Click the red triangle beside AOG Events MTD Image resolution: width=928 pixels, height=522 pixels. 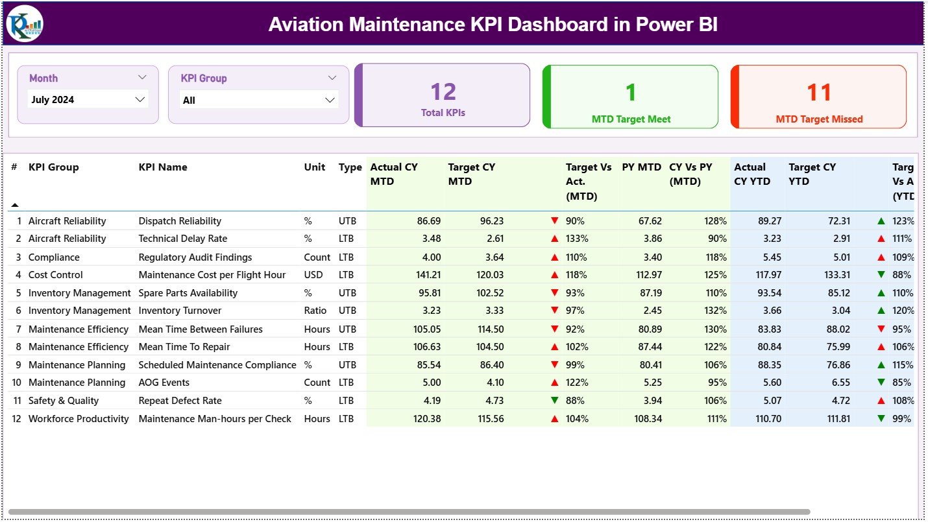tap(554, 383)
